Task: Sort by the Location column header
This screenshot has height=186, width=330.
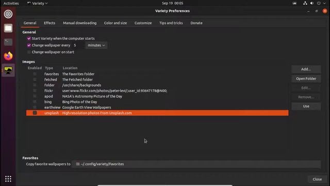Action: tap(70, 68)
